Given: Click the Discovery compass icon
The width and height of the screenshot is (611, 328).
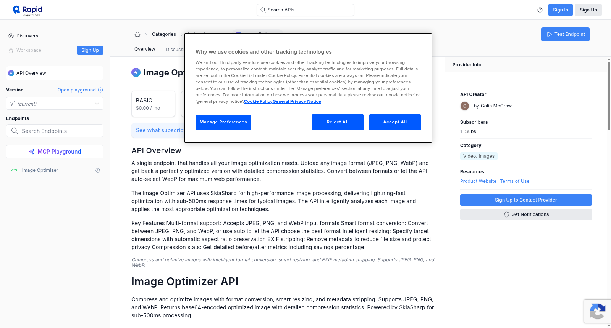Looking at the screenshot, I should (x=11, y=36).
